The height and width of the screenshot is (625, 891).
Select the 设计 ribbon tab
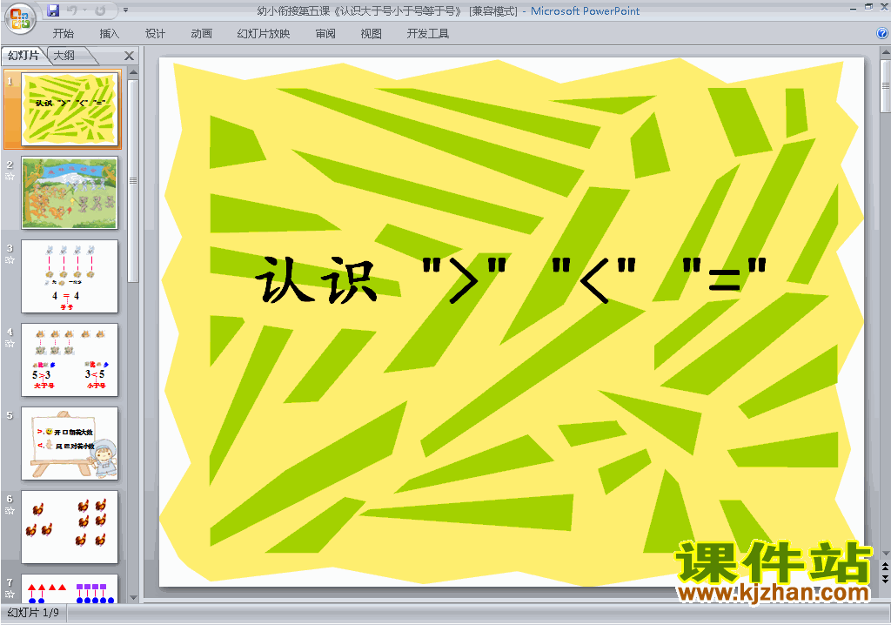(x=155, y=34)
